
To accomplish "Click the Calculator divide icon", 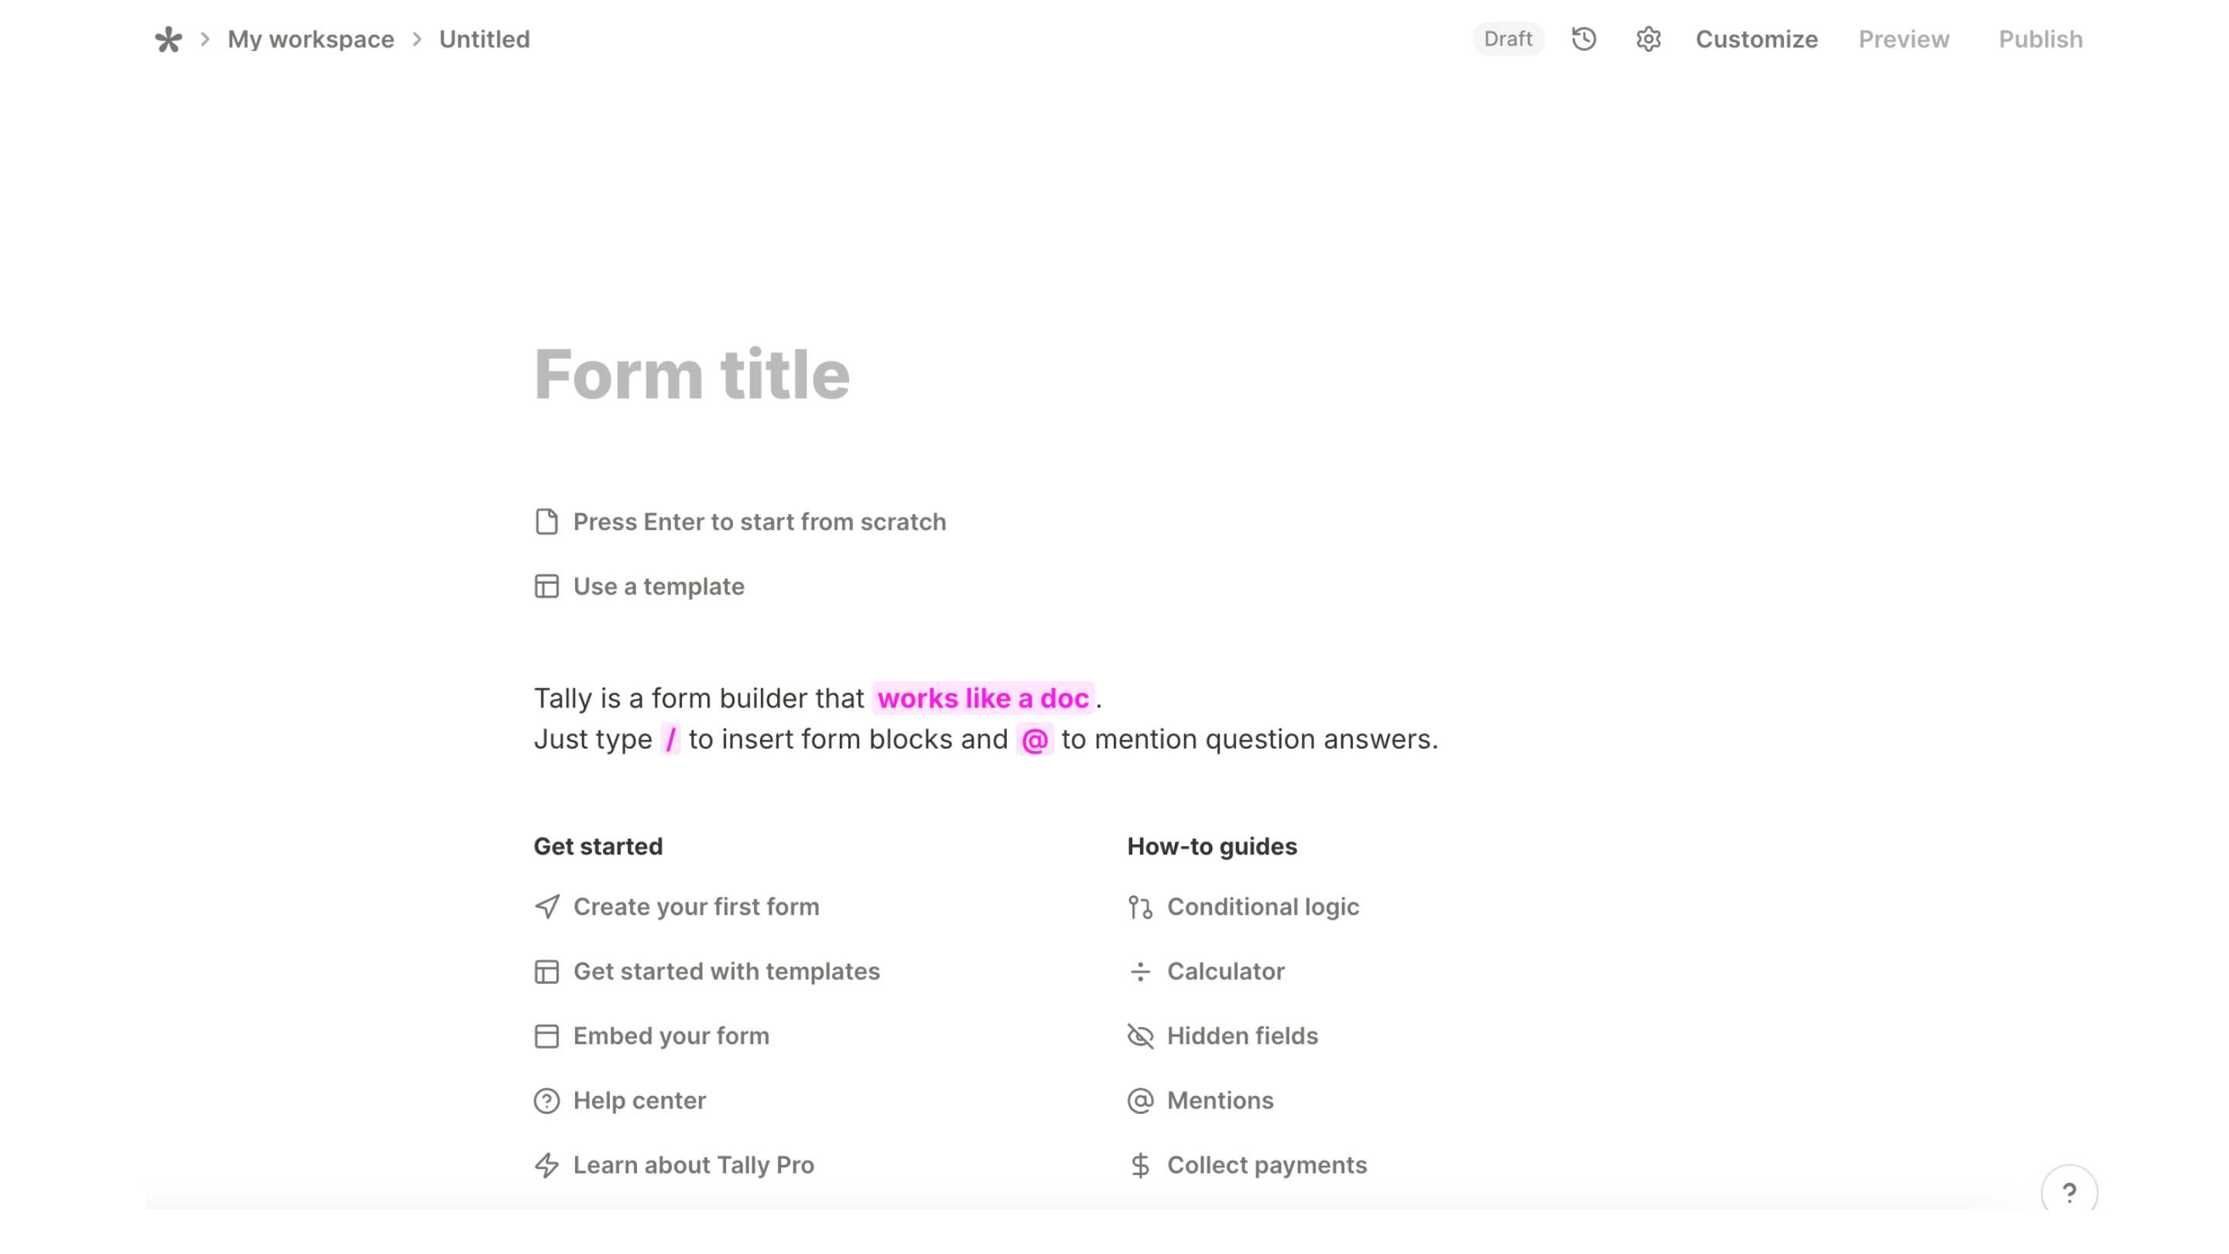I will 1139,972.
